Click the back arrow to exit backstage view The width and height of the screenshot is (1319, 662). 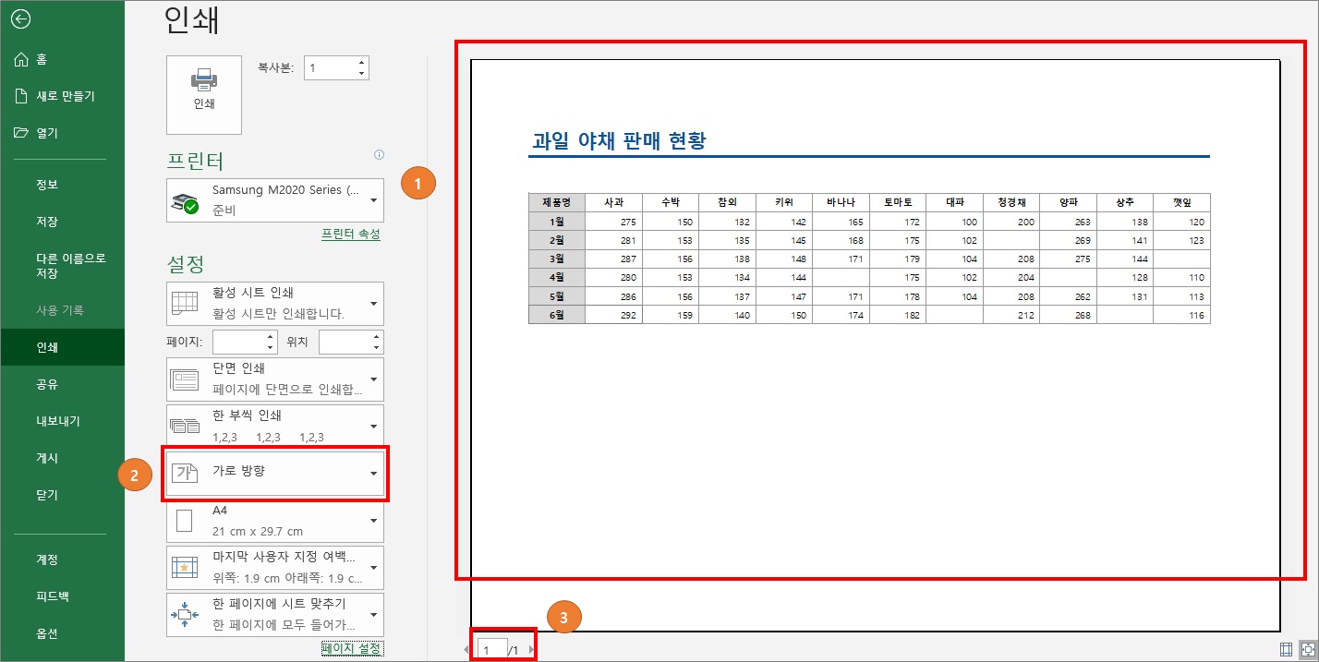point(19,18)
